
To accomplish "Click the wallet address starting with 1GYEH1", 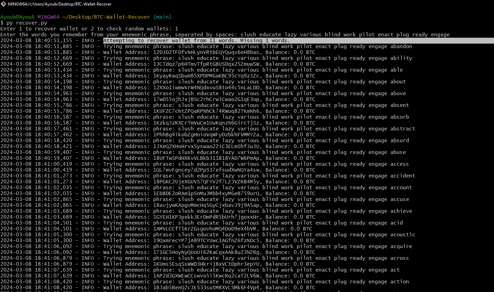I will pyautogui.click(x=206, y=217).
